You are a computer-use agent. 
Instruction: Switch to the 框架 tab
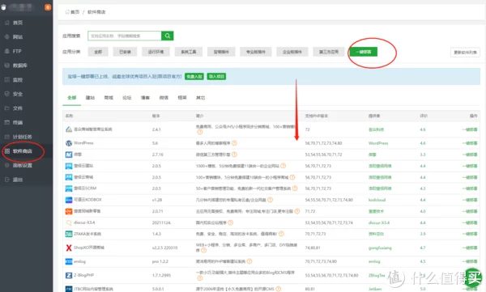182,98
